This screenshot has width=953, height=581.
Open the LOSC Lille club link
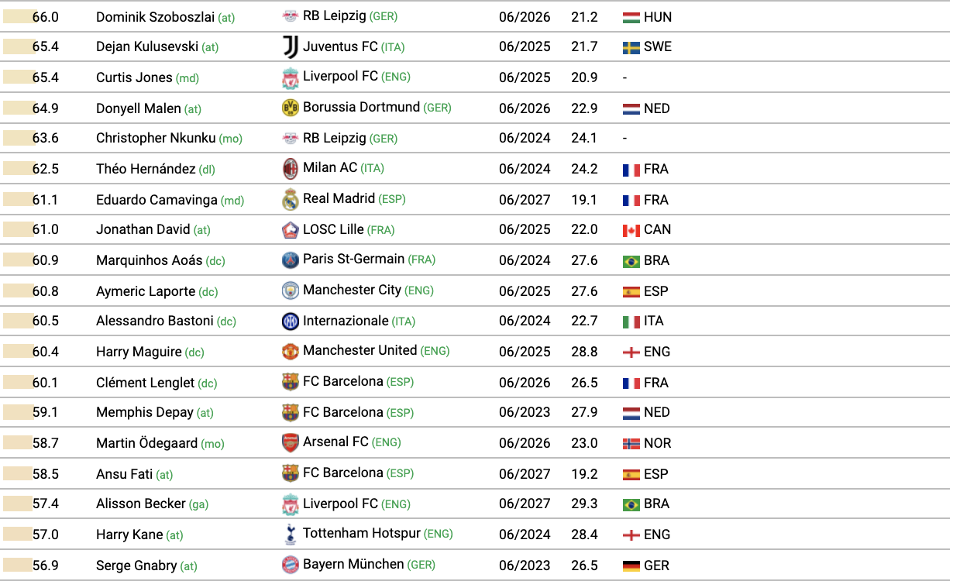pyautogui.click(x=333, y=229)
